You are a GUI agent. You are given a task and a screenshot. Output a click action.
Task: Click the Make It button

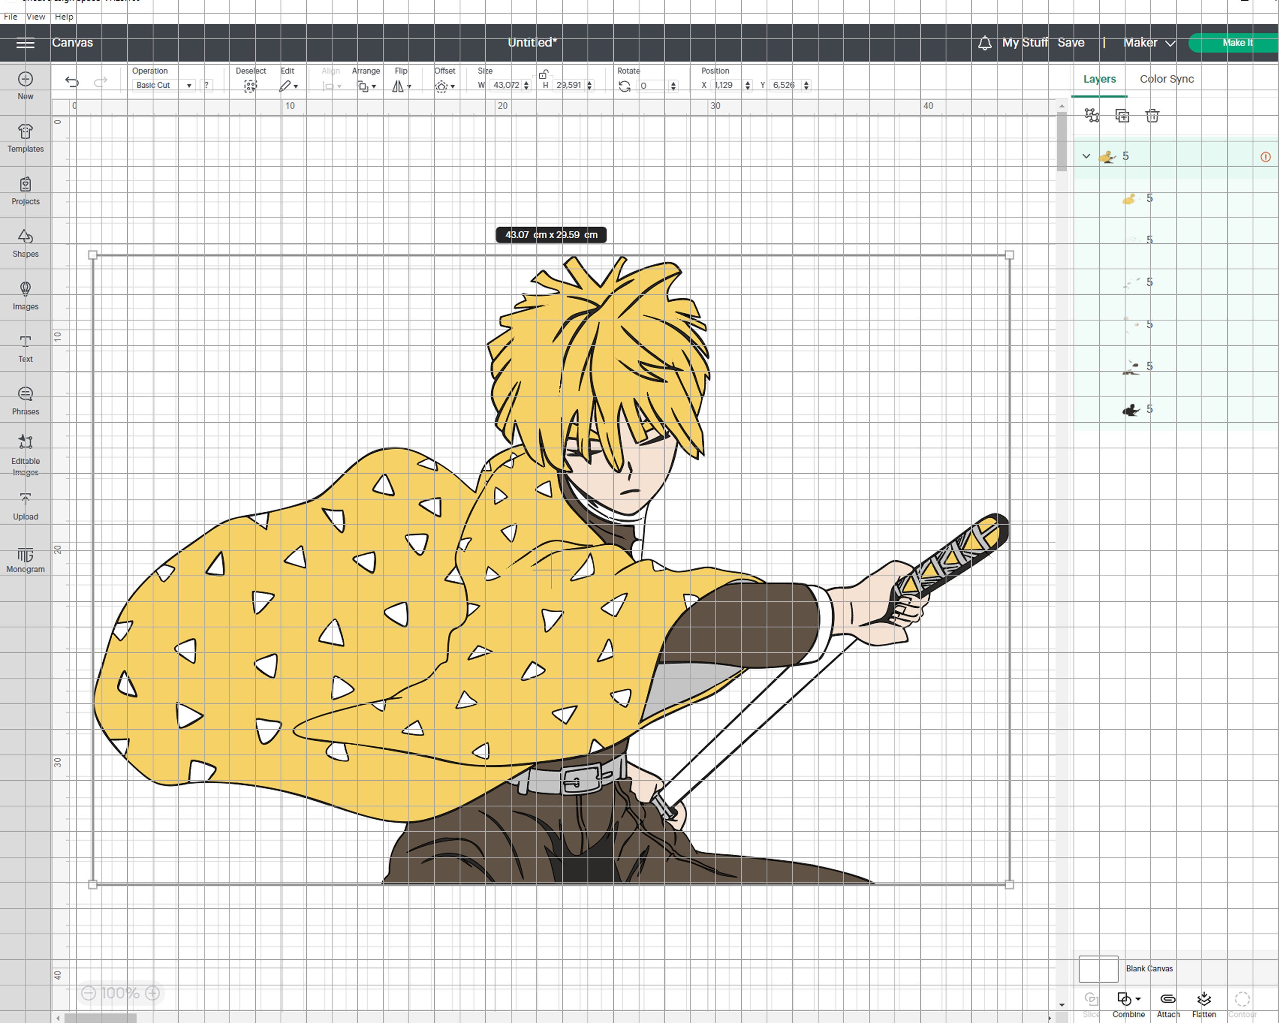[1236, 43]
